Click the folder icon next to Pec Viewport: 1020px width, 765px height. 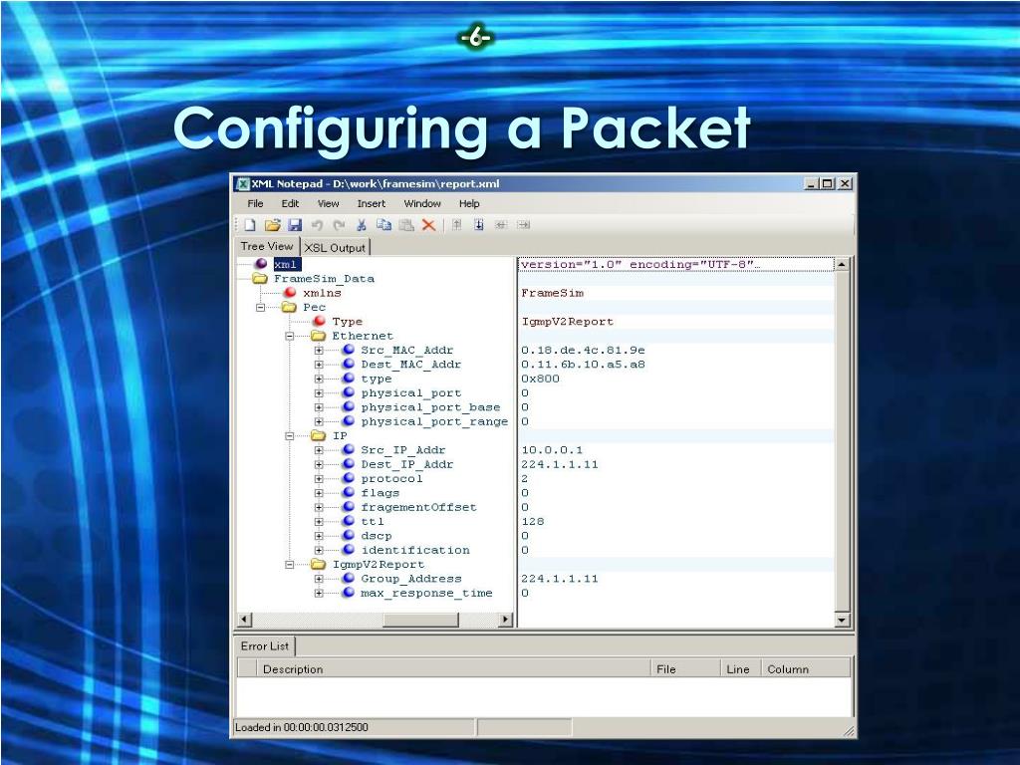(289, 307)
